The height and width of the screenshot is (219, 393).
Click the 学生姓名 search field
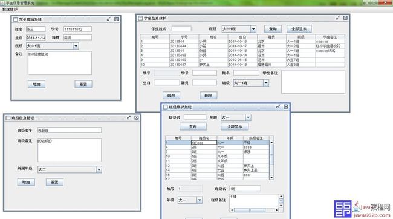point(181,29)
